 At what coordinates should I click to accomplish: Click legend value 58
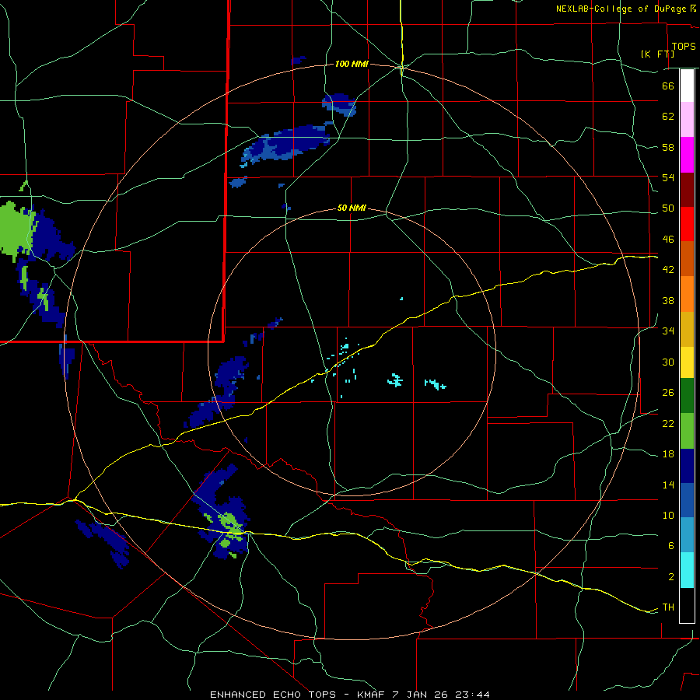pos(668,147)
